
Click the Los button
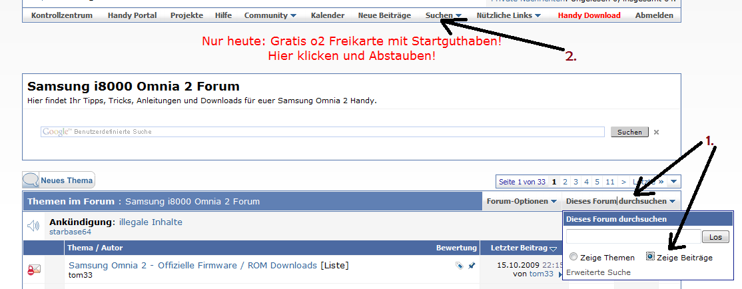click(x=715, y=237)
